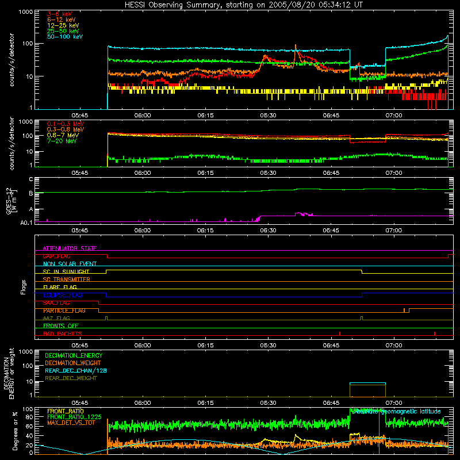460x460 pixels.
Task: Click the GOES-12 axis label
Action: (x=10, y=201)
